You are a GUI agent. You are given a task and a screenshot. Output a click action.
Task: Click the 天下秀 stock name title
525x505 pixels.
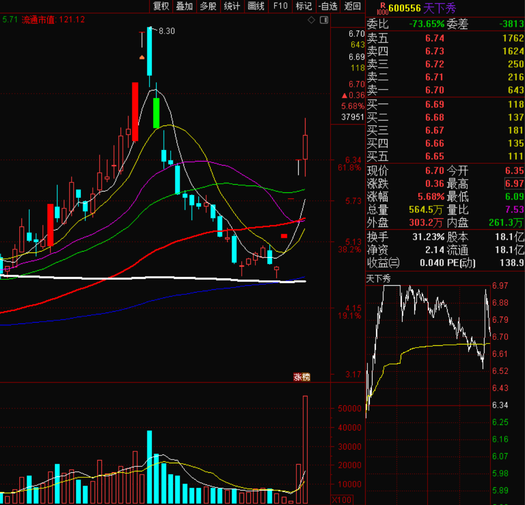(439, 8)
